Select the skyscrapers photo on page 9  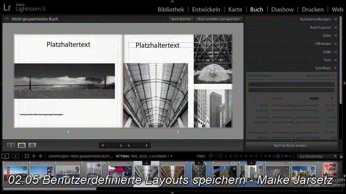click(x=213, y=108)
